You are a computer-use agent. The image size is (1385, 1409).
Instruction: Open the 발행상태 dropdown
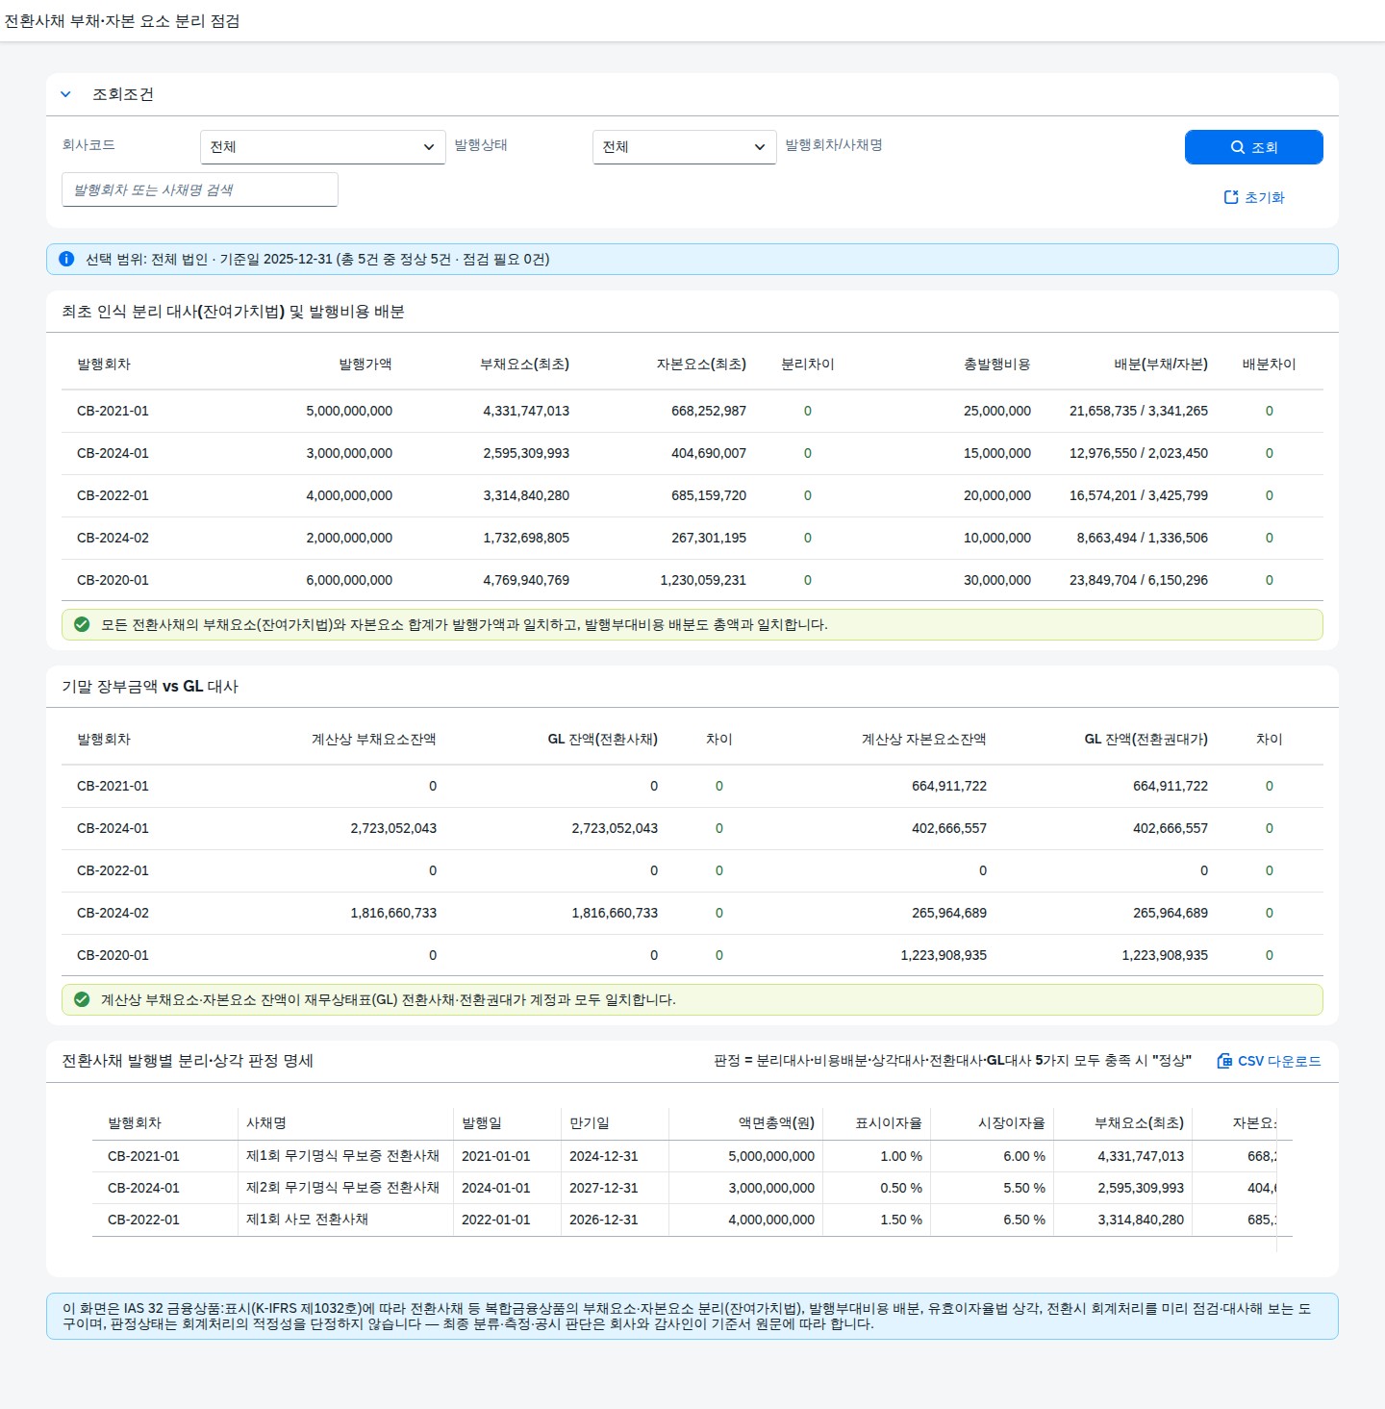[x=685, y=147]
